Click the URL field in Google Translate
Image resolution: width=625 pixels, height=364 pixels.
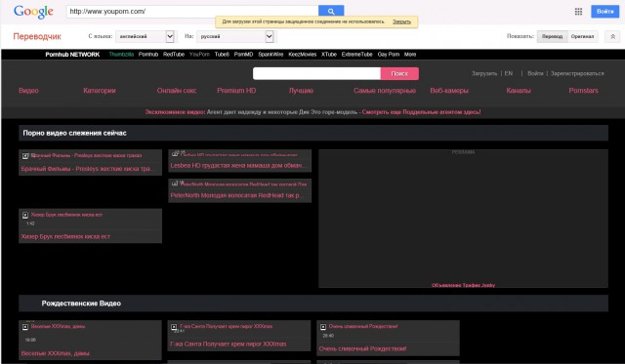tap(192, 11)
